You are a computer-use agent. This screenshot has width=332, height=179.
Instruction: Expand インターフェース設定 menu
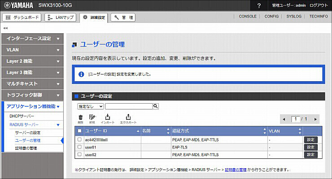click(x=32, y=39)
